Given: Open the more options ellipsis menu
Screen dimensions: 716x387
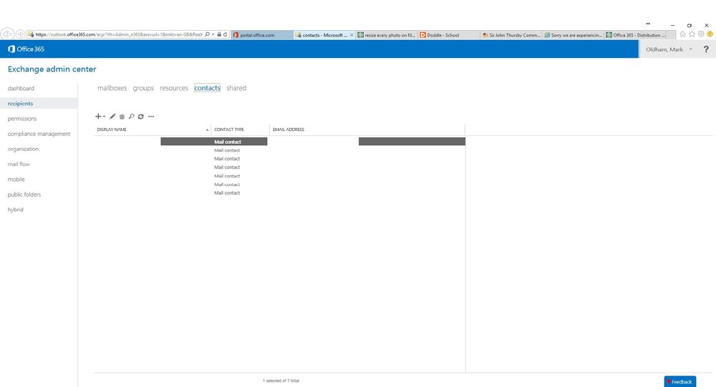Looking at the screenshot, I should click(151, 117).
